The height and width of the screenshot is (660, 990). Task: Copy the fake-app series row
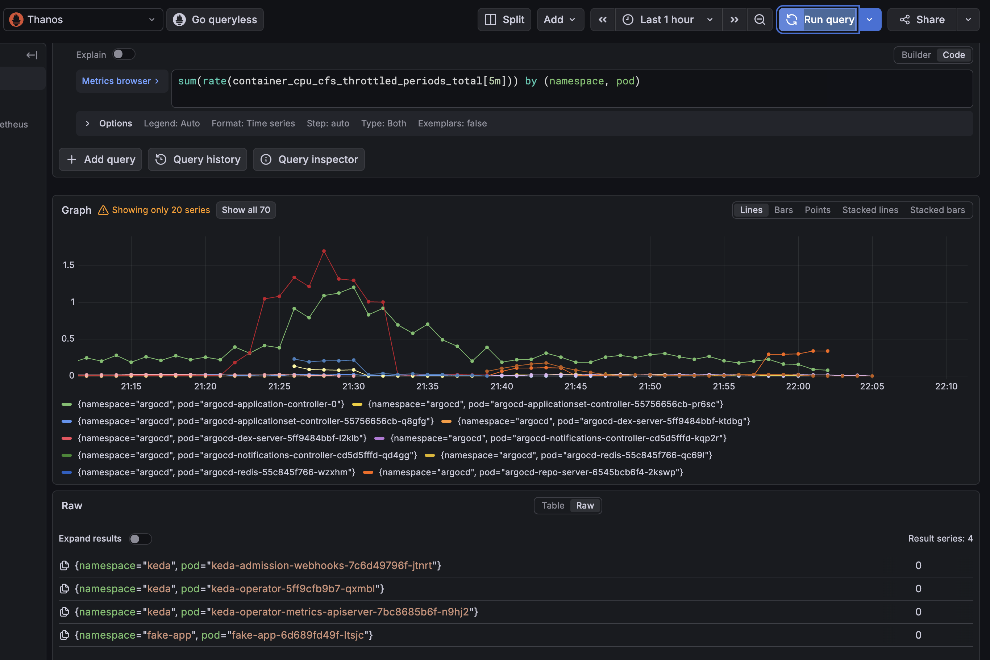[x=65, y=635]
